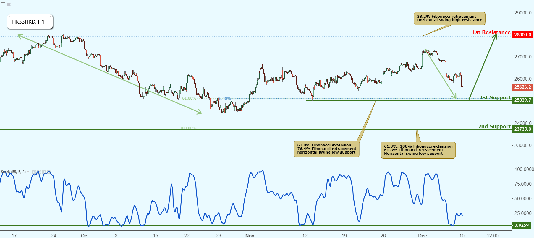Screen dimensions: 534x238
Task: Click the 27000.0 price axis tick
Action: coord(523,57)
